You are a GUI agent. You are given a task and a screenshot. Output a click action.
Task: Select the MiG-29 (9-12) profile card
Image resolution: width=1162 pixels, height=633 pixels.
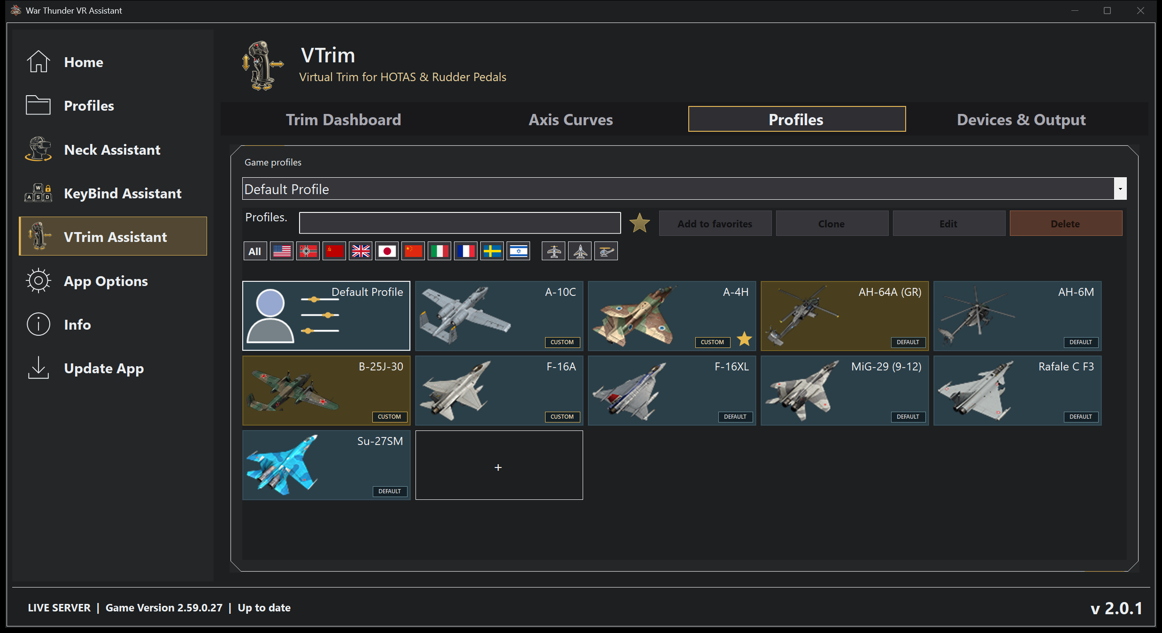[x=845, y=390]
